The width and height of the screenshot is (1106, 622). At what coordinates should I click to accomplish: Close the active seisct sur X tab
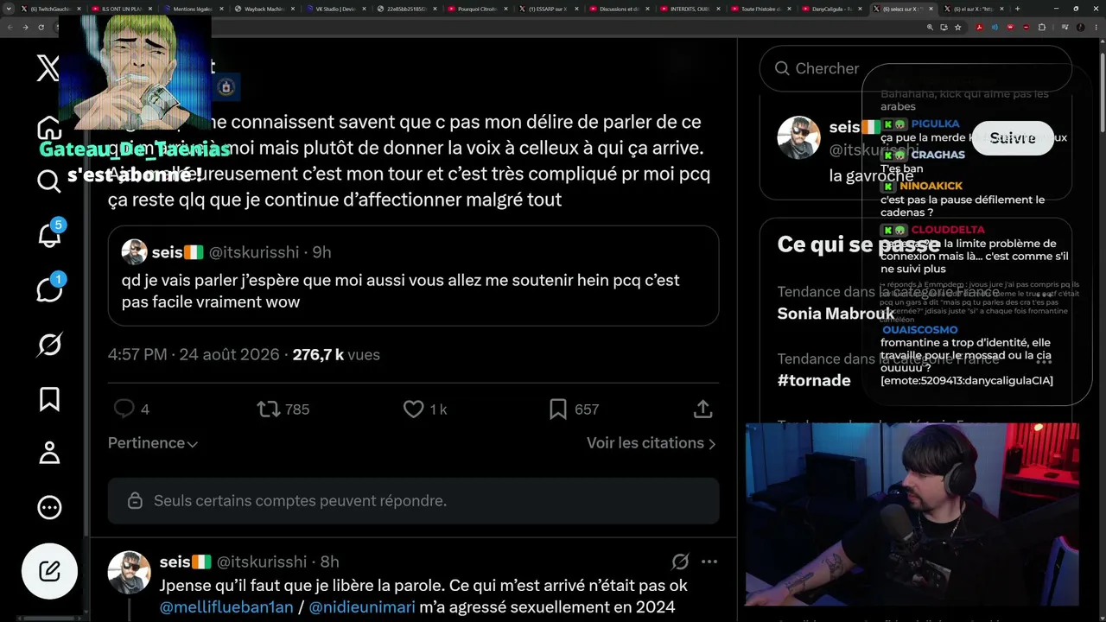931,9
